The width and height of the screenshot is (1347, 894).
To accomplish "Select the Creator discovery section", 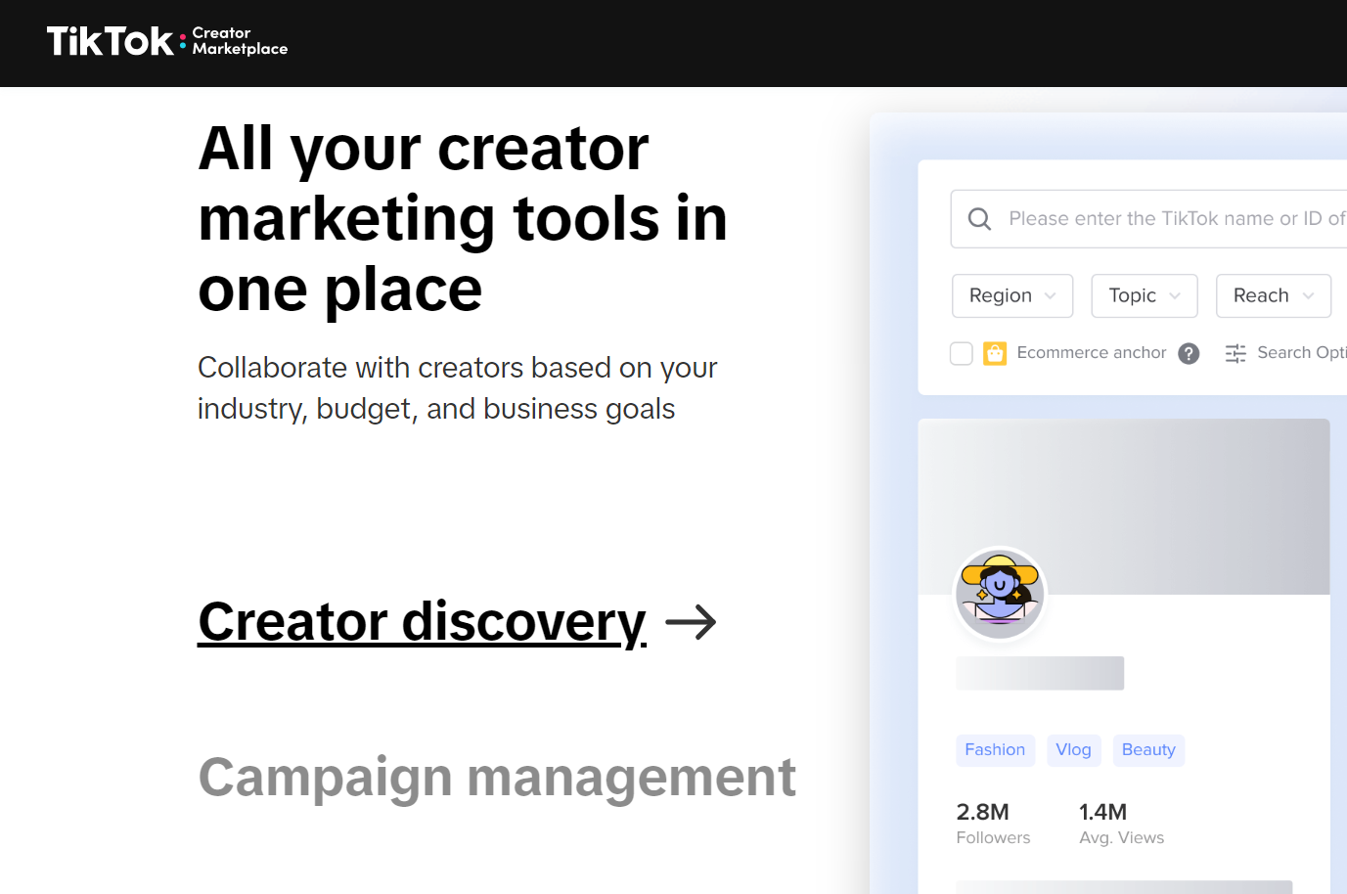I will tap(422, 622).
